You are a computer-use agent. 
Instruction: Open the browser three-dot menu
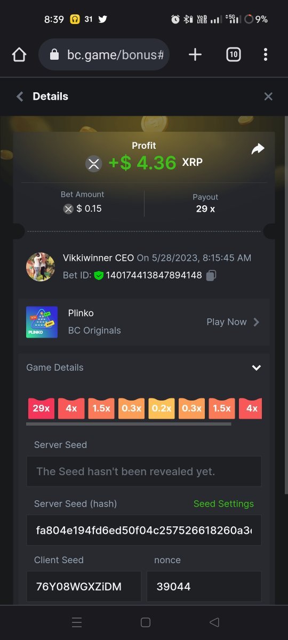[x=266, y=54]
